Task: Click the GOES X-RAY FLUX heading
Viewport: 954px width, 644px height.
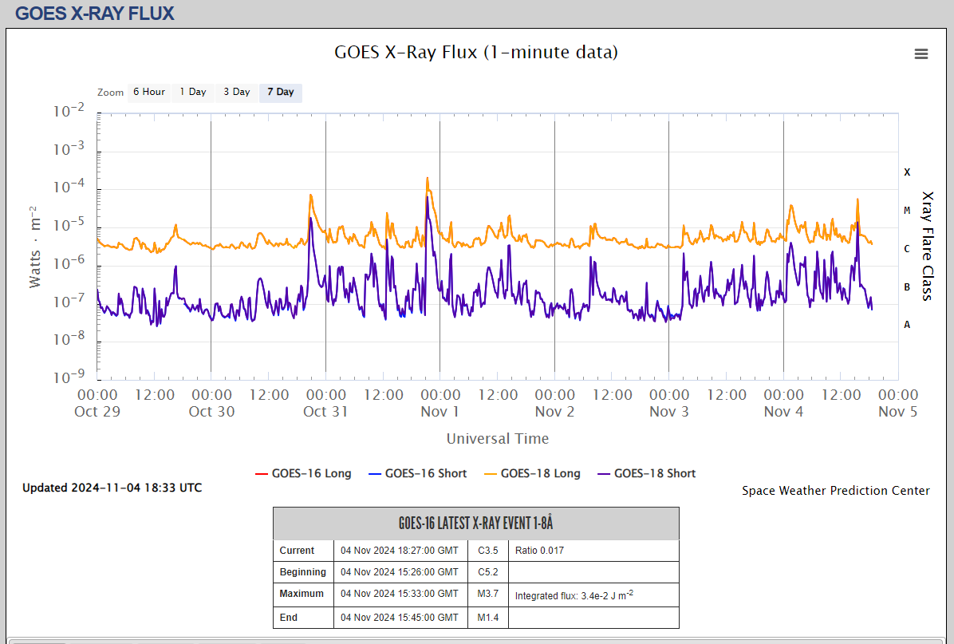Action: pos(94,14)
